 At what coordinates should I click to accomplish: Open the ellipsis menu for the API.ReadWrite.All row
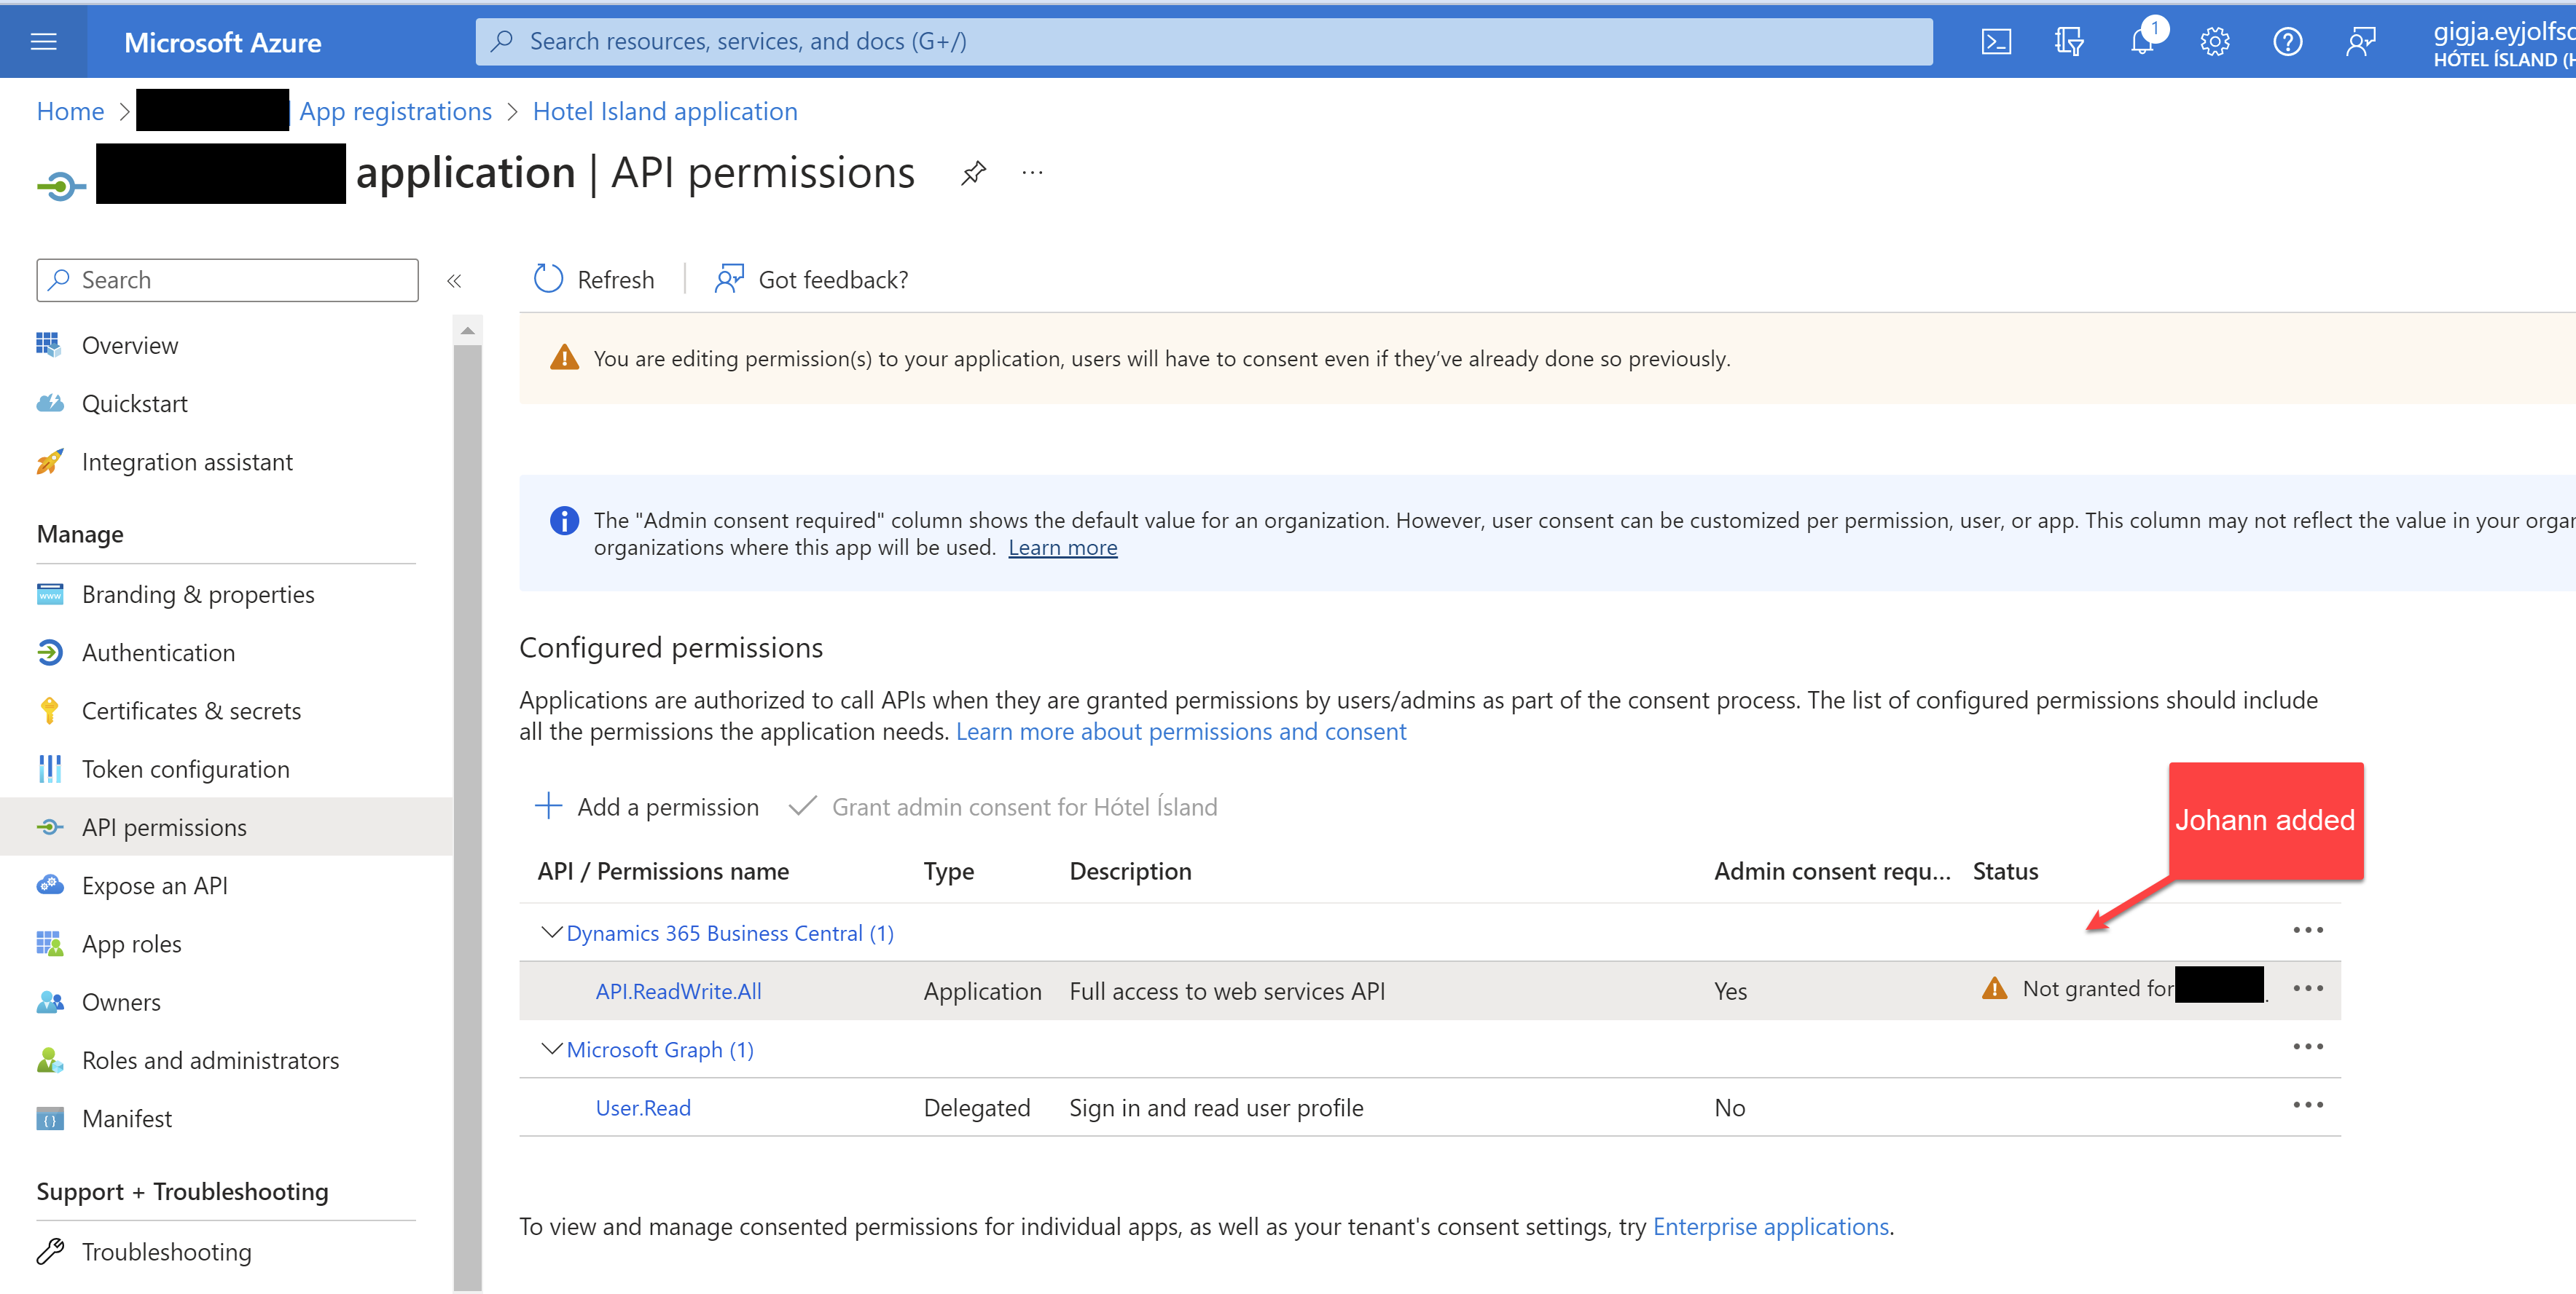point(2307,988)
